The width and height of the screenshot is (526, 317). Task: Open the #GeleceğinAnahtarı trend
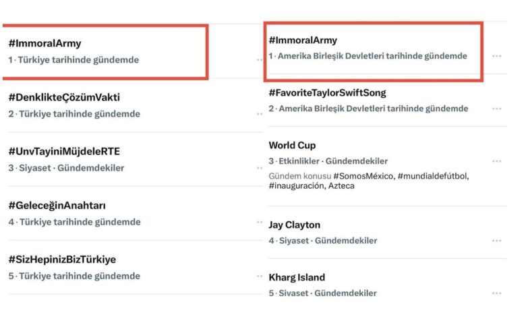[x=57, y=205]
